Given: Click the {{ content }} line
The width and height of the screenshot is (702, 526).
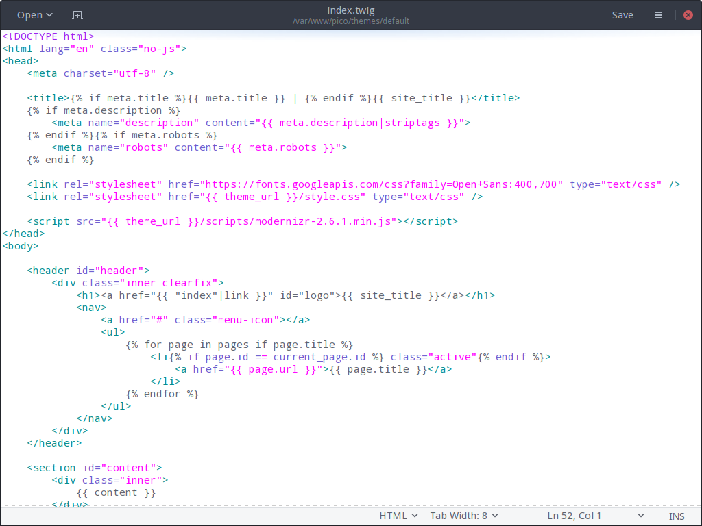Looking at the screenshot, I should coord(116,492).
